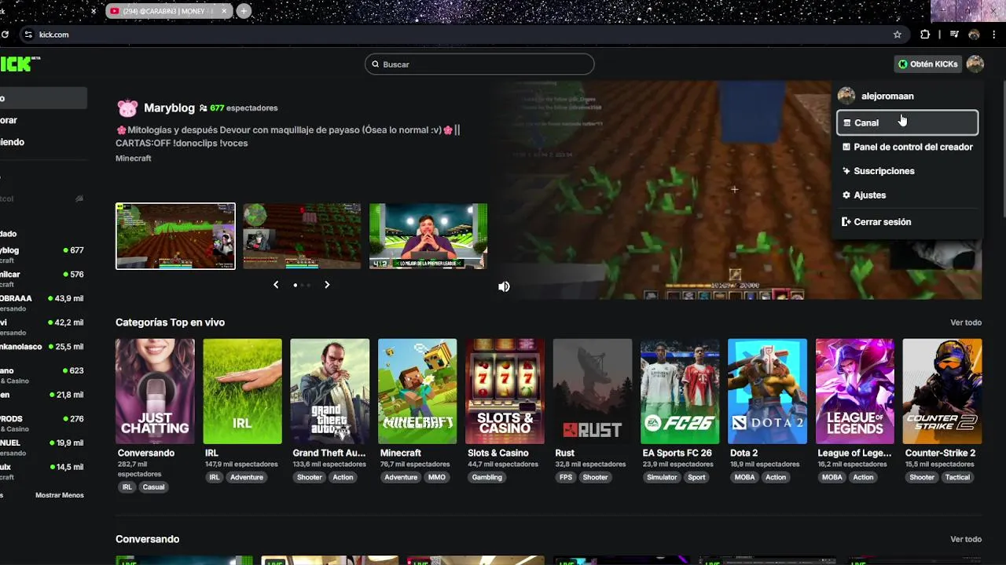Go to next featured stream arrow

pyautogui.click(x=327, y=285)
